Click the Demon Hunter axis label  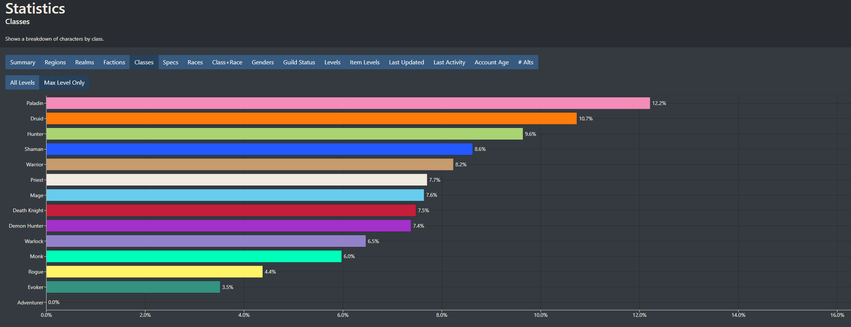[x=26, y=226]
